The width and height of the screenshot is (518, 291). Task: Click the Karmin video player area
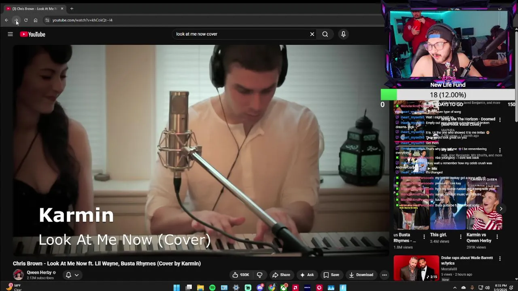[x=201, y=150]
